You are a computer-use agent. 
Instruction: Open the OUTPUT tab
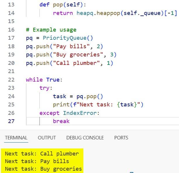coord(47,138)
